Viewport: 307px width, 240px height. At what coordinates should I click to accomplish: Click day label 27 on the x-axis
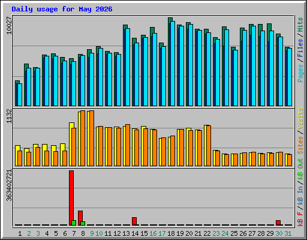point(252,233)
